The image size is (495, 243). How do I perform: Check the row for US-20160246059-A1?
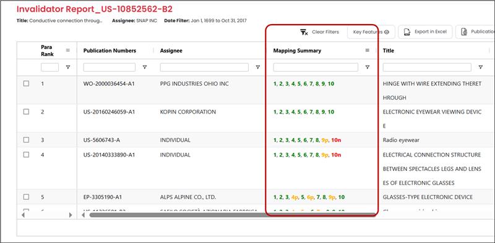pyautogui.click(x=26, y=112)
